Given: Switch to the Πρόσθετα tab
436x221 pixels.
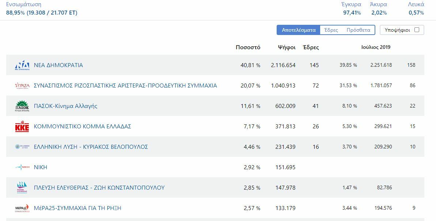Looking at the screenshot, I should [358, 30].
